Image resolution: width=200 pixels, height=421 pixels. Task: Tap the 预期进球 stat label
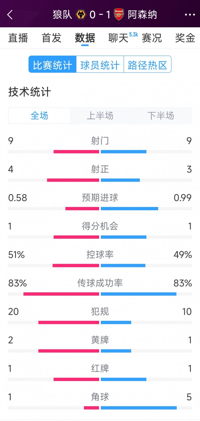[x=100, y=198]
